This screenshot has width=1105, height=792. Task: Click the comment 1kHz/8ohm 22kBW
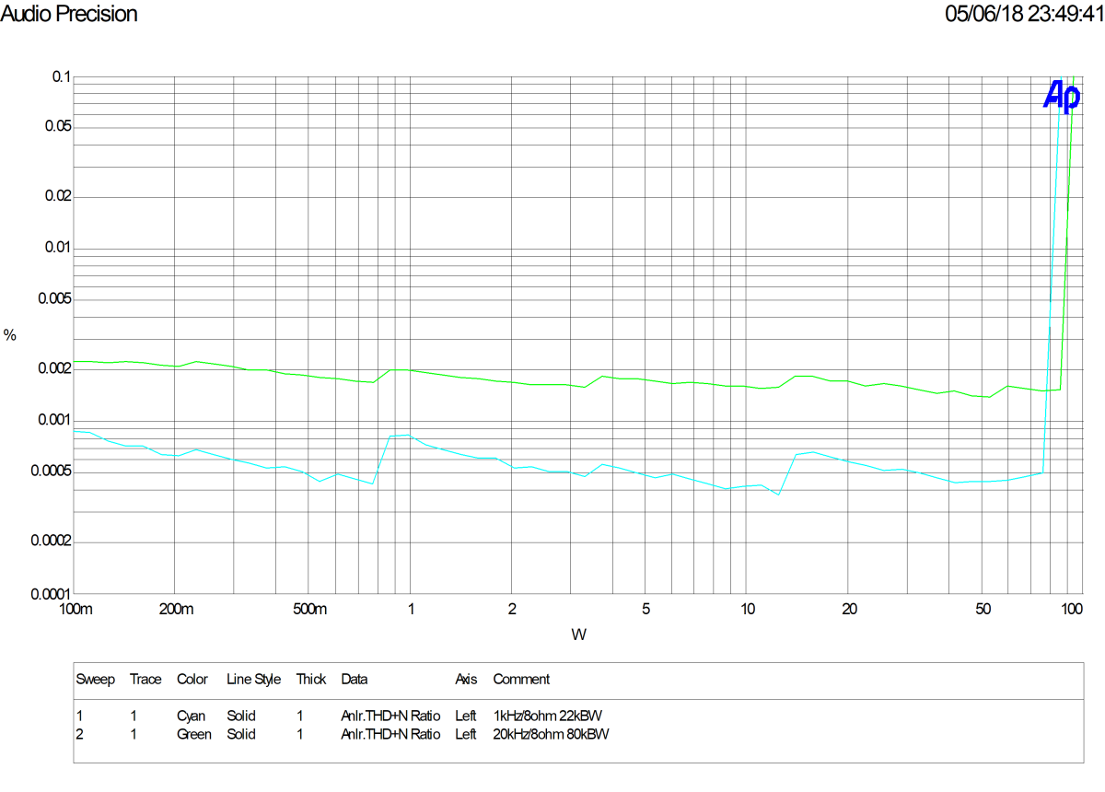[x=548, y=716]
